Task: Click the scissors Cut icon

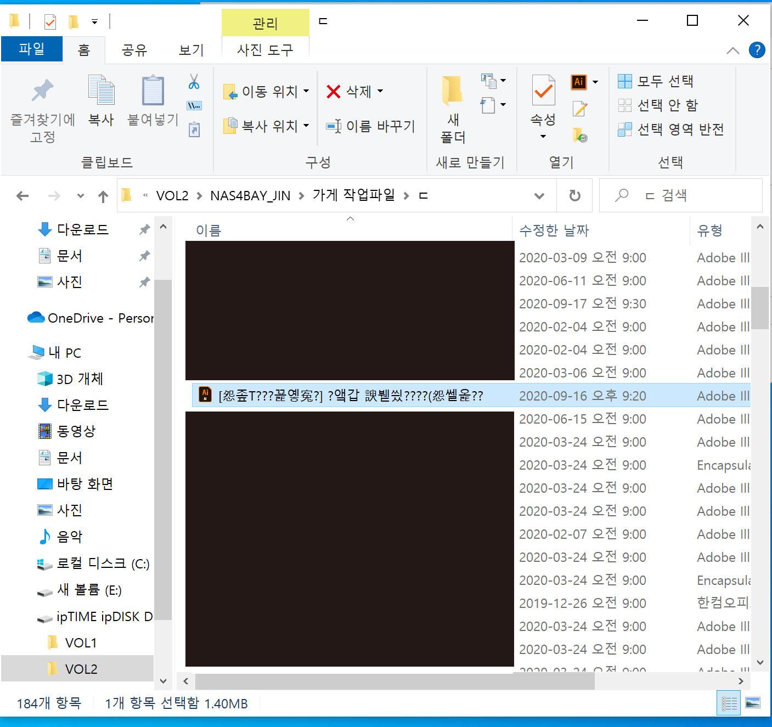Action: tap(194, 82)
